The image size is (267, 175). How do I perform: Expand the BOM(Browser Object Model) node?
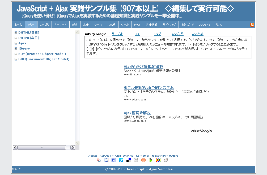click(16, 54)
